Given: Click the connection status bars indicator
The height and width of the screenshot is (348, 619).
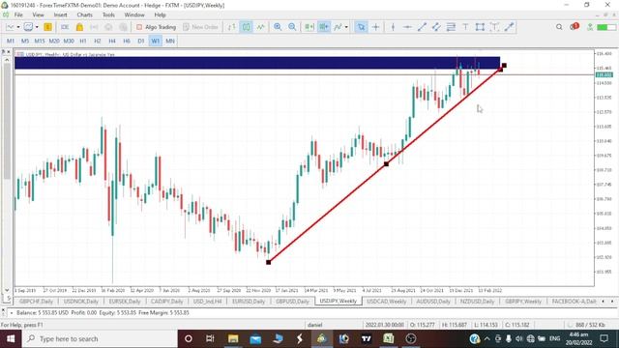Looking at the screenshot, I should tap(606, 27).
